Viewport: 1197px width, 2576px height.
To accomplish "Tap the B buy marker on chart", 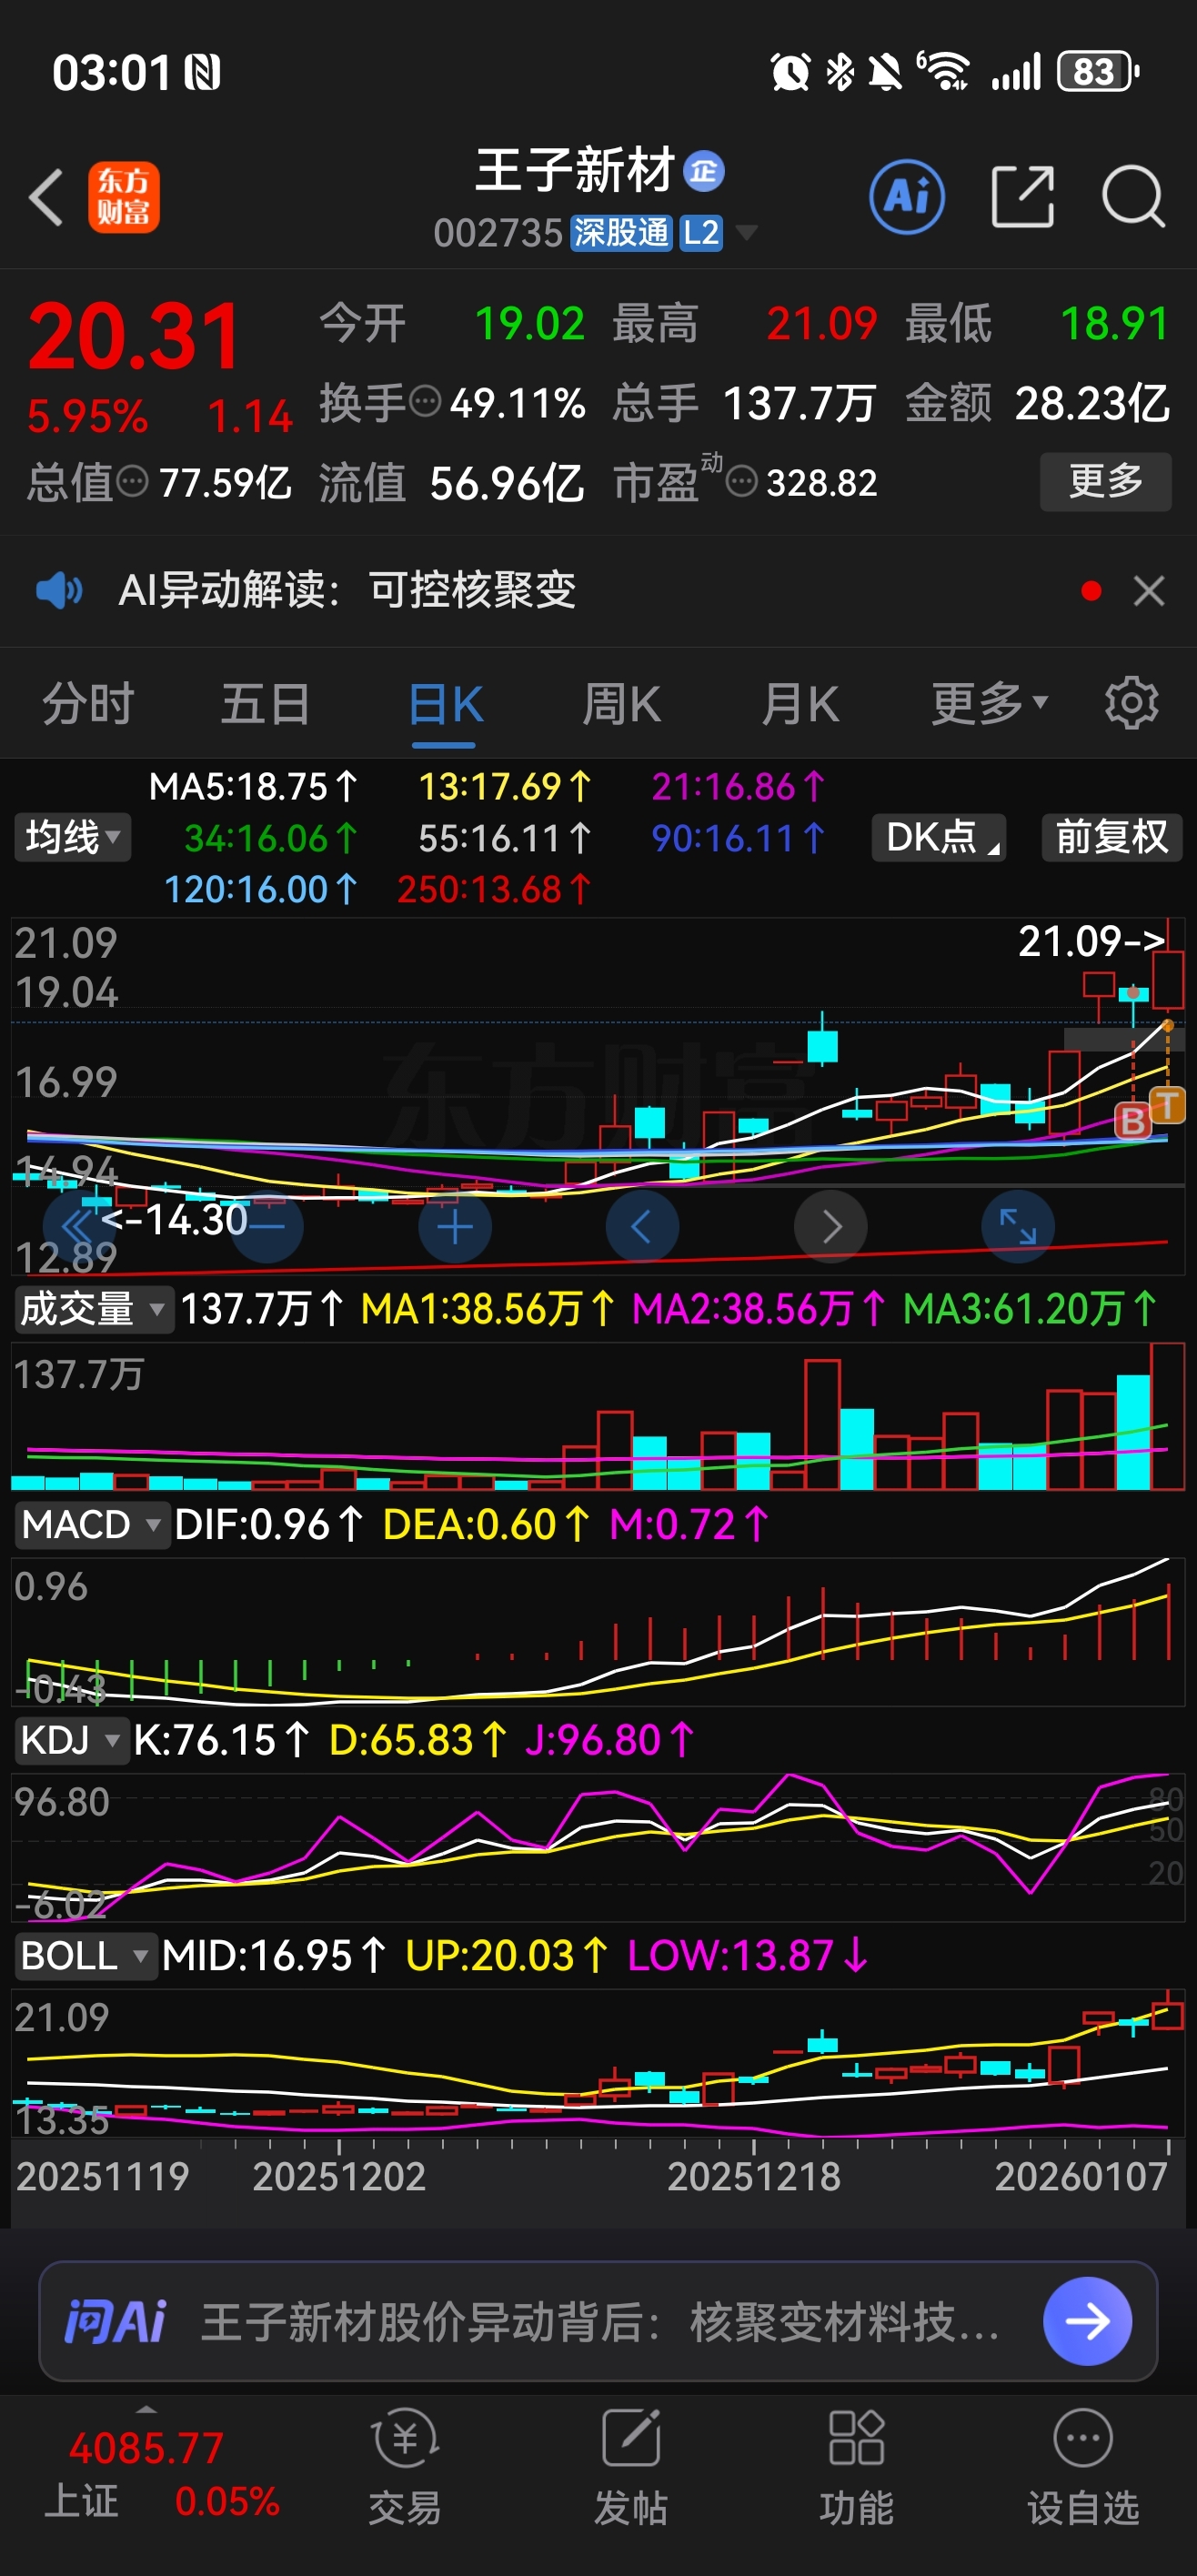I will [1132, 1120].
